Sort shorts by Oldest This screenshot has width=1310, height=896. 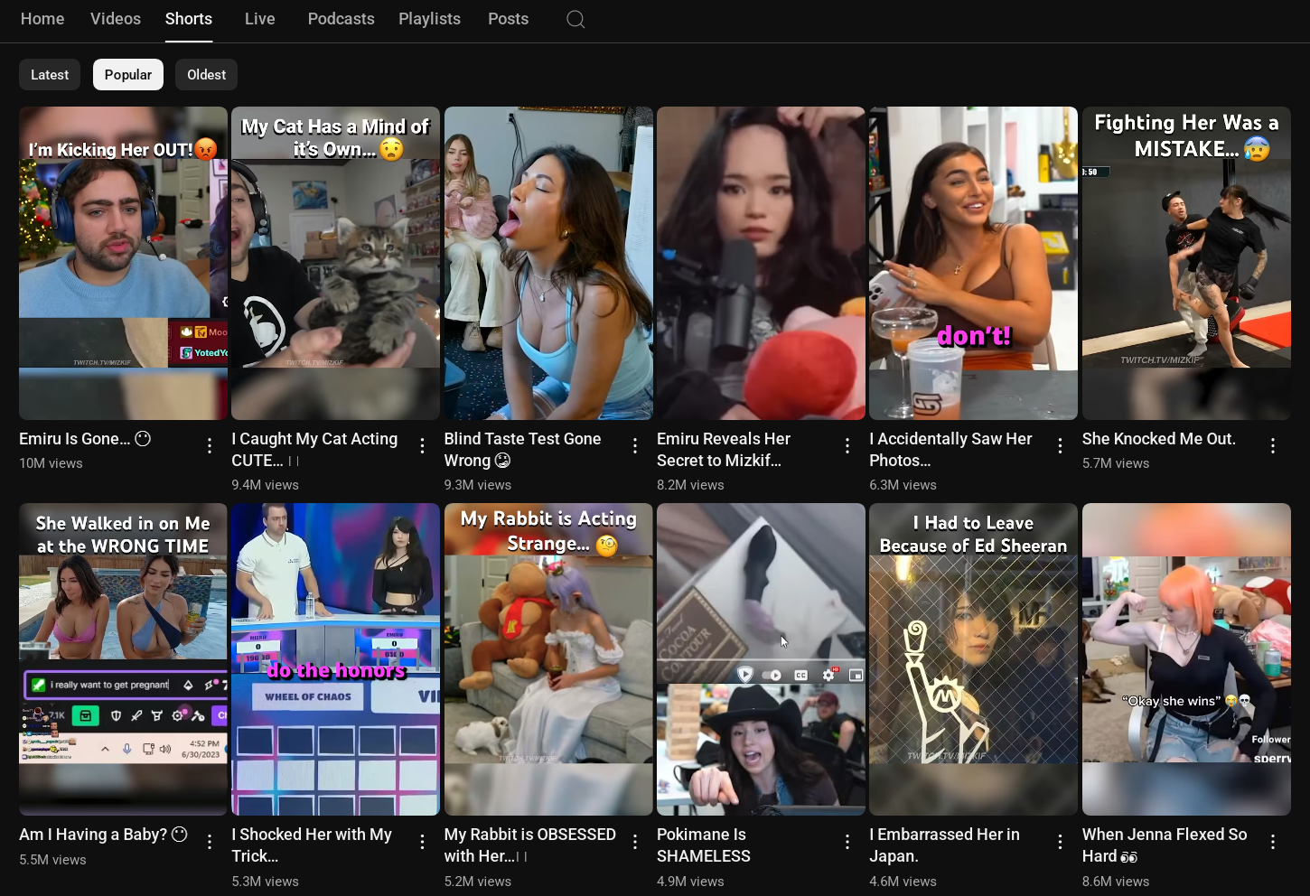point(207,75)
